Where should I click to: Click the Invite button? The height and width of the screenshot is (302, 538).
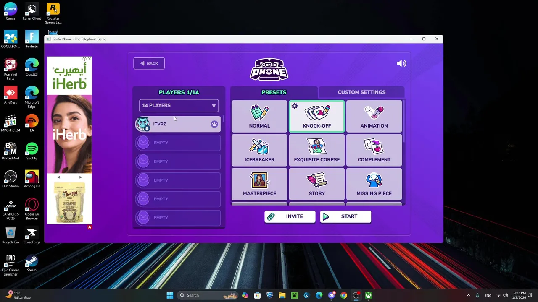[290, 216]
